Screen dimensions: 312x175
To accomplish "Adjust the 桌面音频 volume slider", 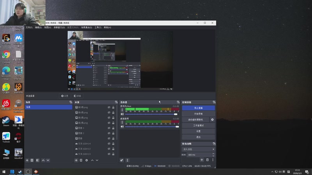I will pos(152,127).
